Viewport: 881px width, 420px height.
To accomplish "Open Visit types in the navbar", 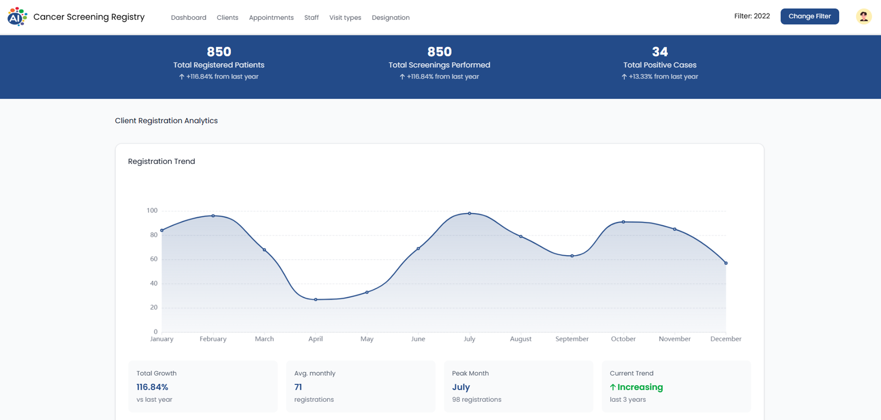I will point(345,18).
